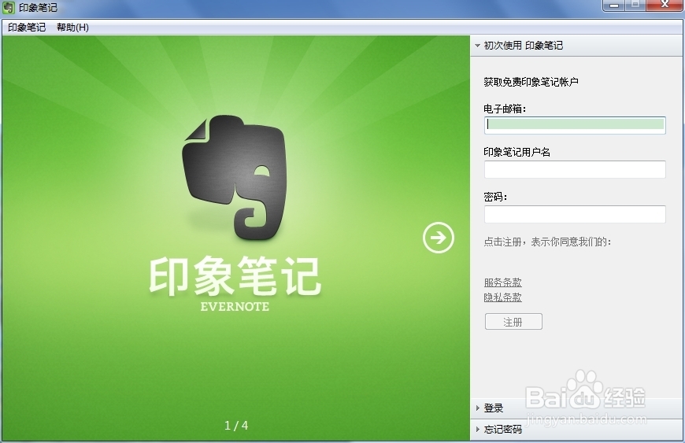
Task: Click the 注册 button
Action: (513, 322)
